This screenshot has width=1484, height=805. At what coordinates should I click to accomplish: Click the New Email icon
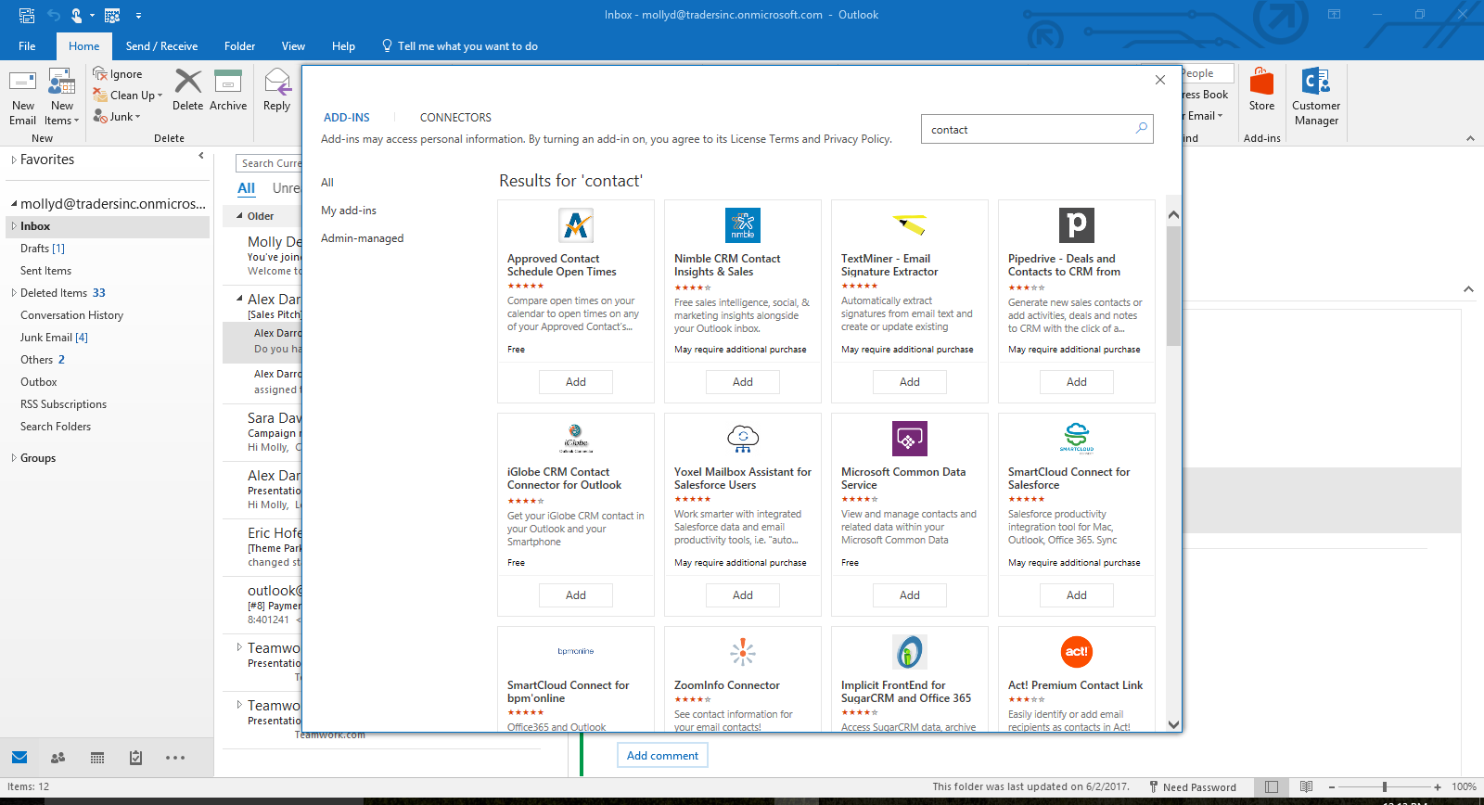pyautogui.click(x=22, y=83)
